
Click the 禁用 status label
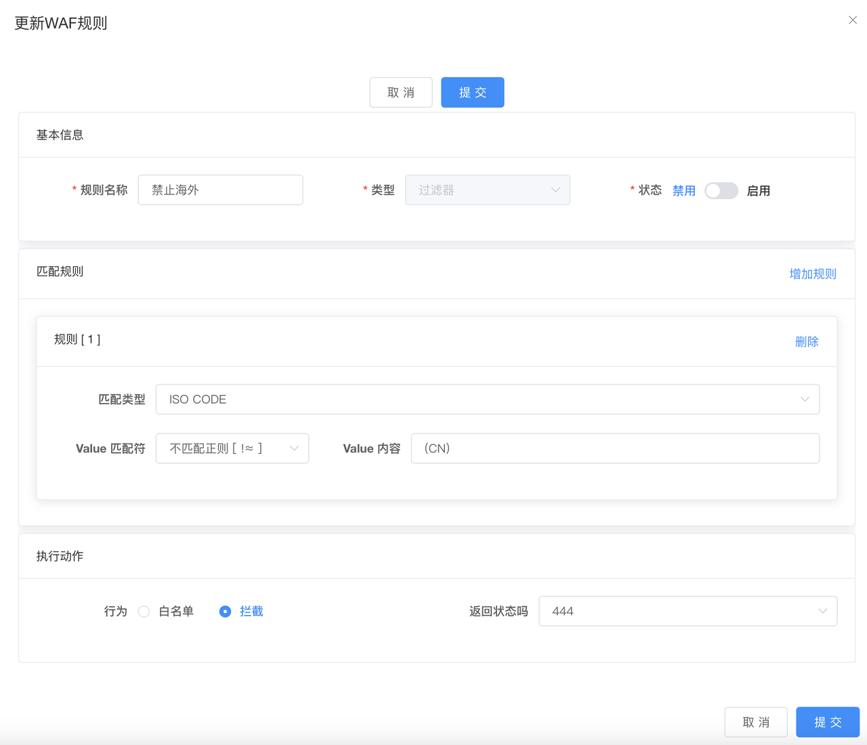pos(683,191)
